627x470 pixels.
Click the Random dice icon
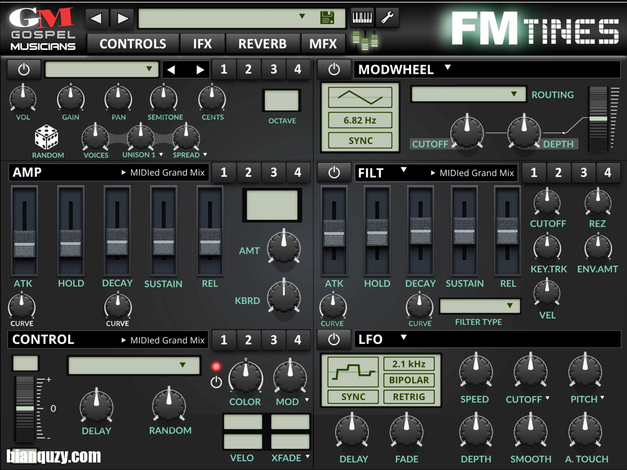coord(47,137)
